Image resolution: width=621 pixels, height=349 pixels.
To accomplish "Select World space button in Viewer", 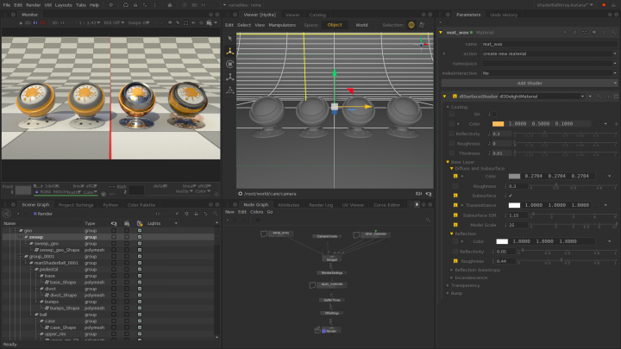I will pyautogui.click(x=361, y=25).
